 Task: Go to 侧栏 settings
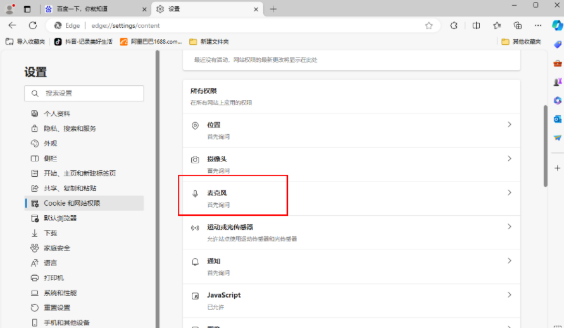pos(84,158)
